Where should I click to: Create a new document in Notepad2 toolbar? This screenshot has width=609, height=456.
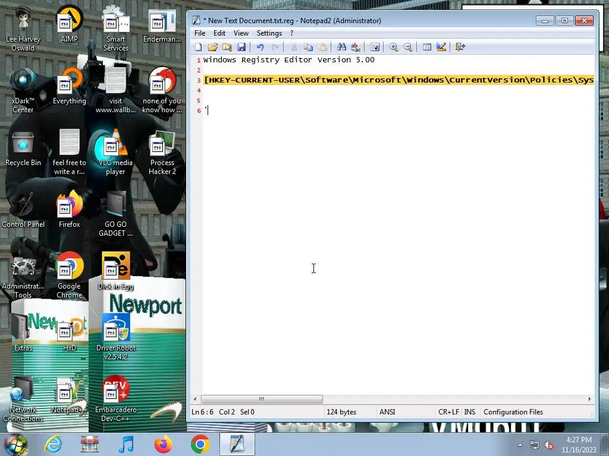[x=199, y=47]
